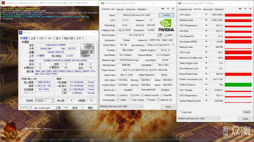The image size is (254, 142).
Task: Switch to Validation tab in Graphics Card window
Action: [142, 9]
